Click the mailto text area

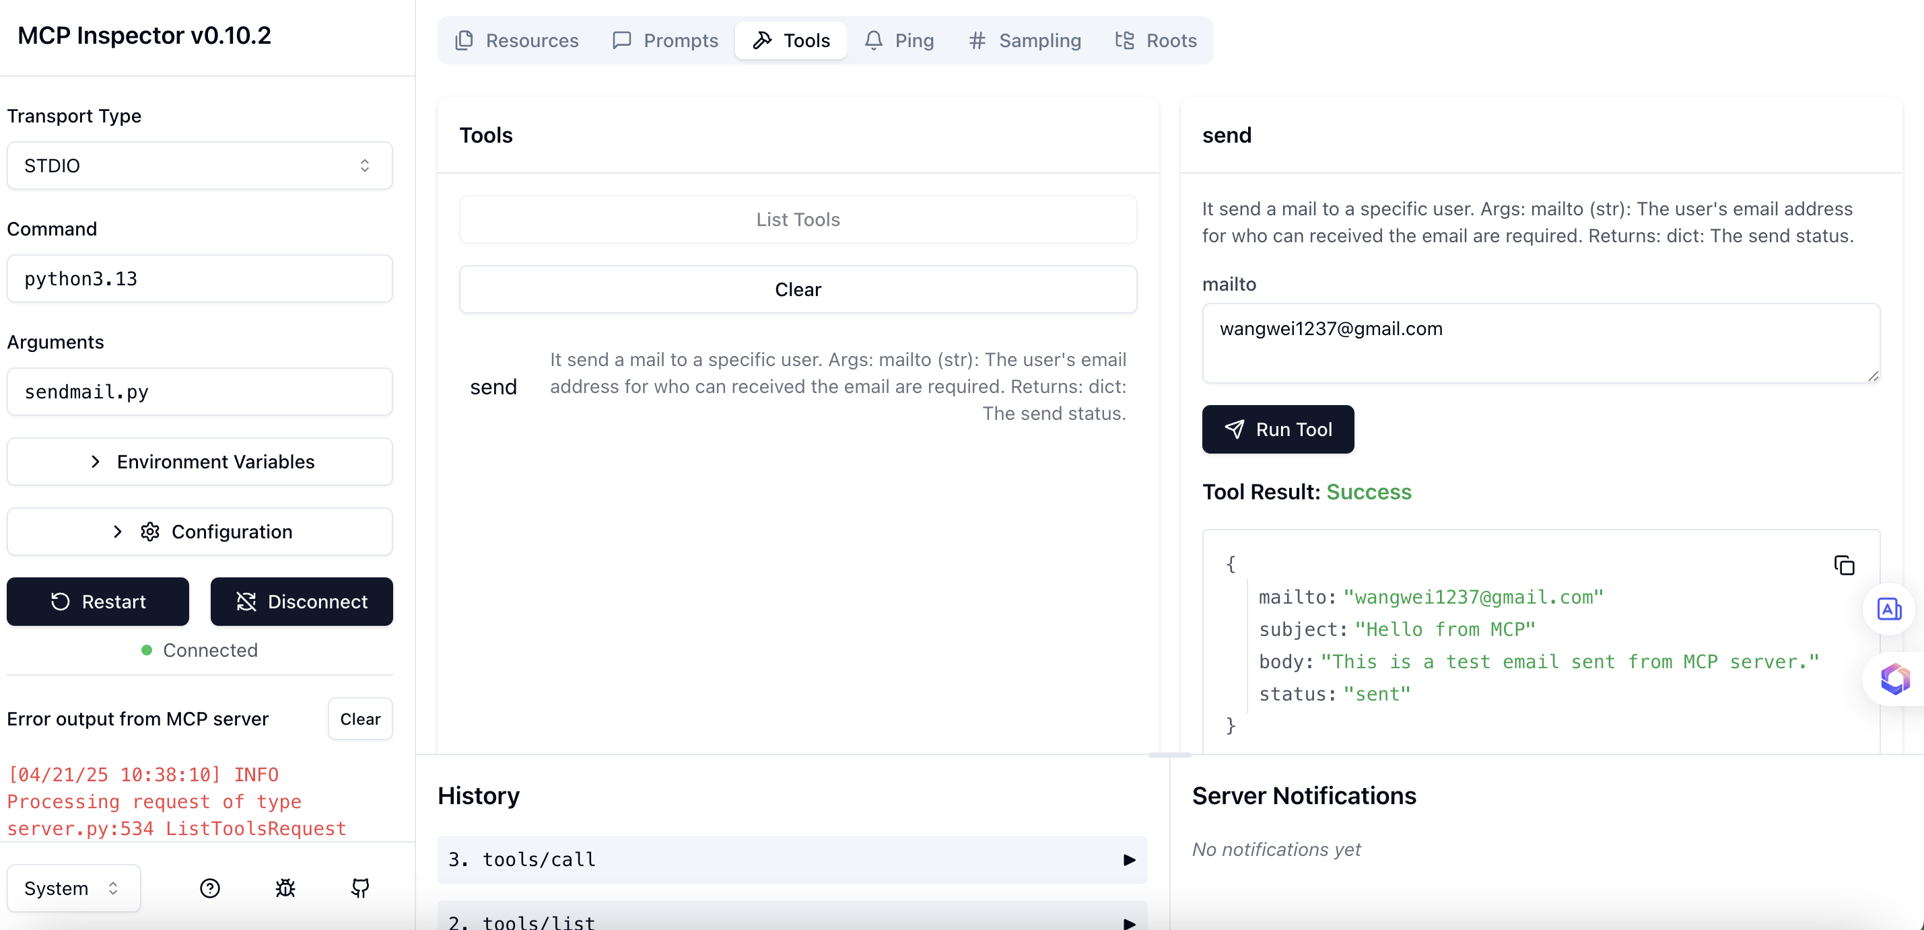(1540, 343)
